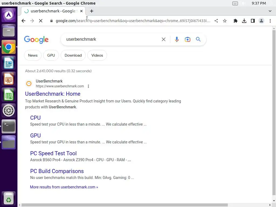Click the scroll down arrow
Viewport: 276px width, 207px height.
tap(274, 201)
